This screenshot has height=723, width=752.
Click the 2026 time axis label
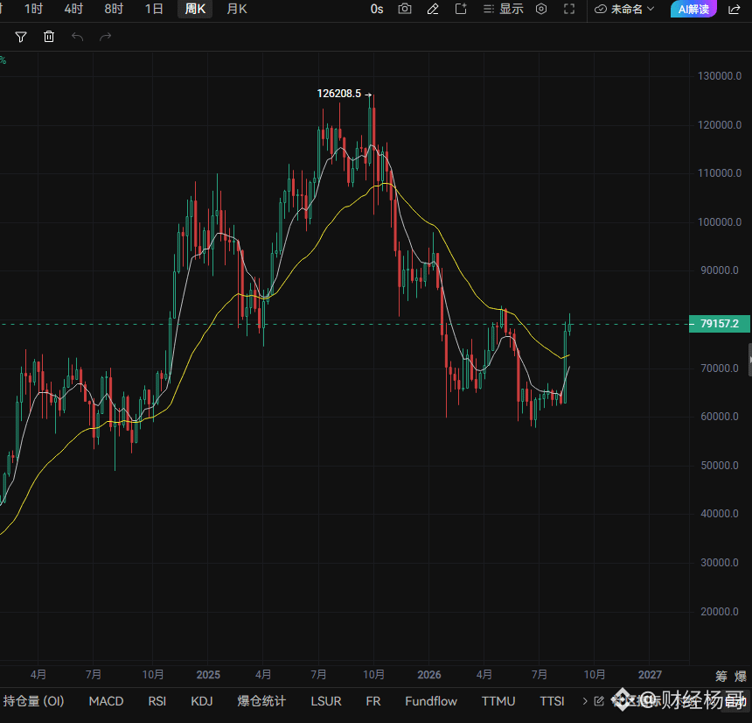click(x=429, y=675)
